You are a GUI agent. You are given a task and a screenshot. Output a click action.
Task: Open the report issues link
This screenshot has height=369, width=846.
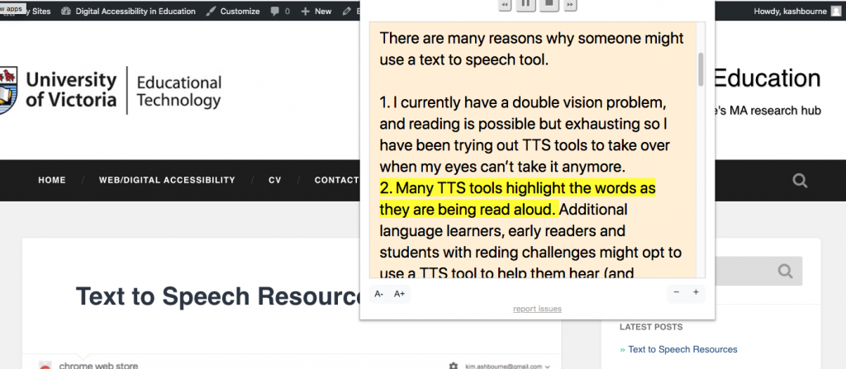(x=537, y=310)
